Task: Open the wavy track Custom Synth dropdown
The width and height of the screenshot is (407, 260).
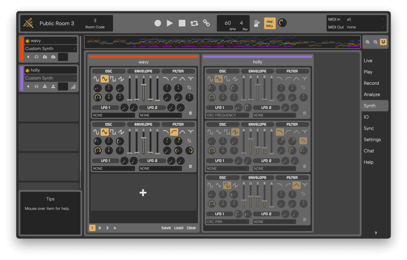Action: click(50, 49)
